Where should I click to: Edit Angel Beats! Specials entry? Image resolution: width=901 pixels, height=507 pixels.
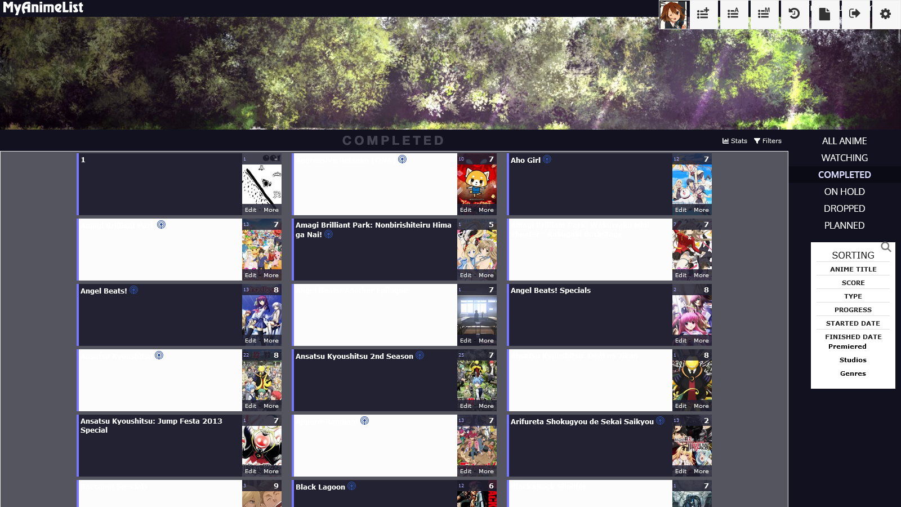[x=681, y=341]
